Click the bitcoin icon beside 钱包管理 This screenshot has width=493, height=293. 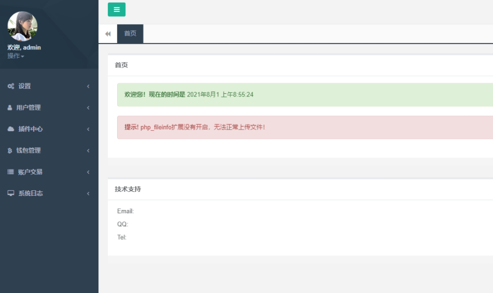click(x=10, y=150)
